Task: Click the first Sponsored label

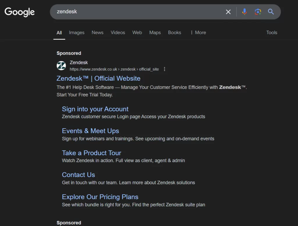Action: pos(69,53)
